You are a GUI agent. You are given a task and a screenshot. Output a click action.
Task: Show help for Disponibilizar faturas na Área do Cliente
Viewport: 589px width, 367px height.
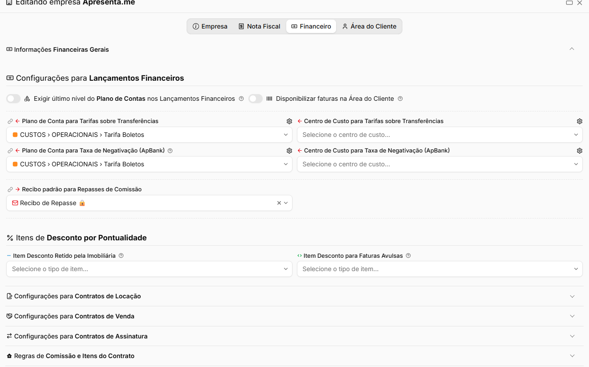coord(400,99)
